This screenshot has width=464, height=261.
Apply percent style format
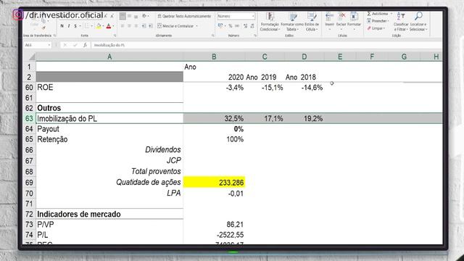(231, 26)
